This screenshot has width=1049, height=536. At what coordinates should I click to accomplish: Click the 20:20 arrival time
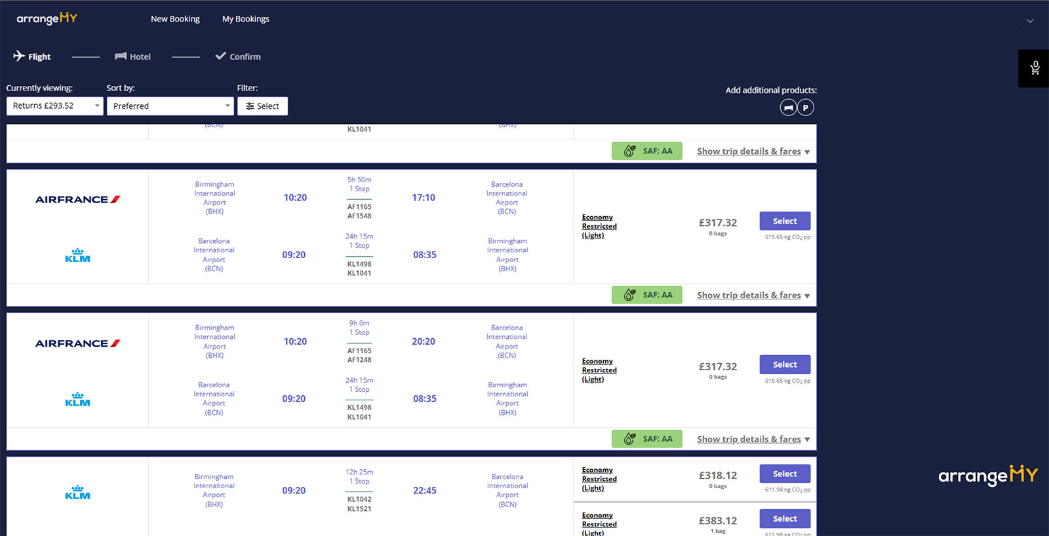point(424,342)
